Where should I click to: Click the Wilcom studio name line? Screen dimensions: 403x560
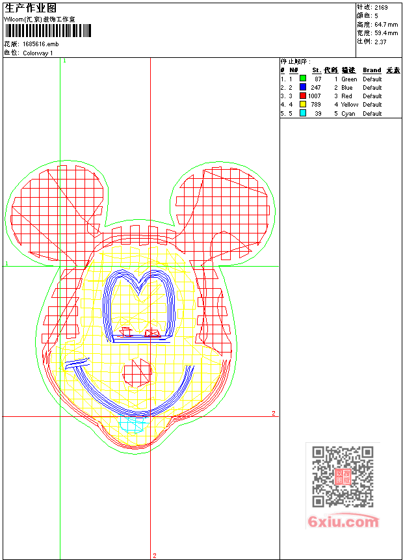click(40, 20)
